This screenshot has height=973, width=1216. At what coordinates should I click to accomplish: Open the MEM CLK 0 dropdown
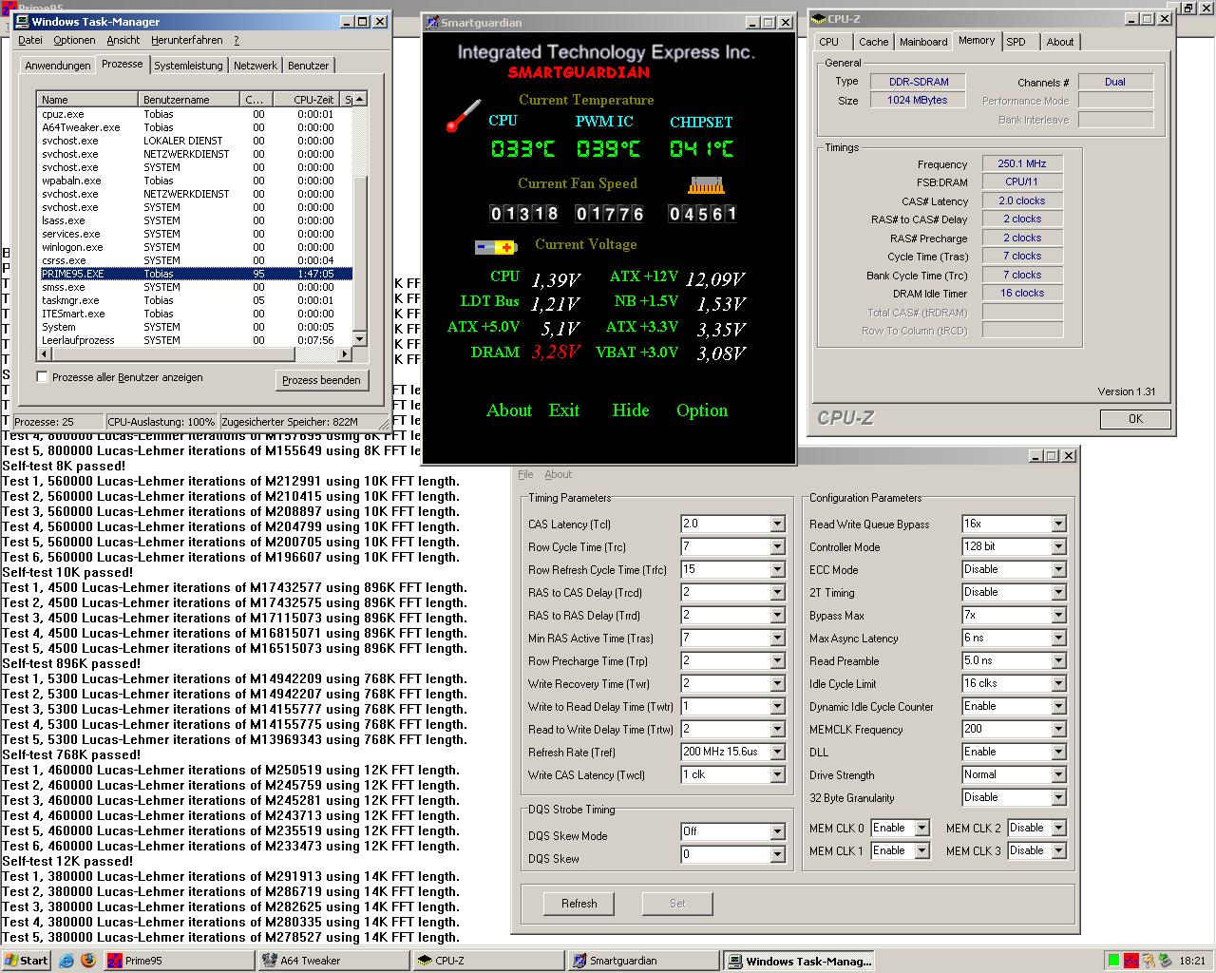coord(921,828)
